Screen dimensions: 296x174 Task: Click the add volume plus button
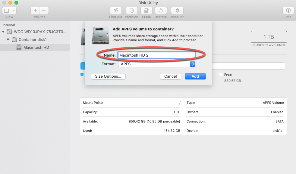point(35,11)
